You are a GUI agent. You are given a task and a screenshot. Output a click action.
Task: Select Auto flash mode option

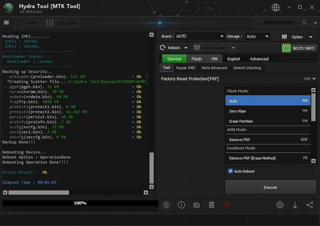pyautogui.click(x=268, y=101)
